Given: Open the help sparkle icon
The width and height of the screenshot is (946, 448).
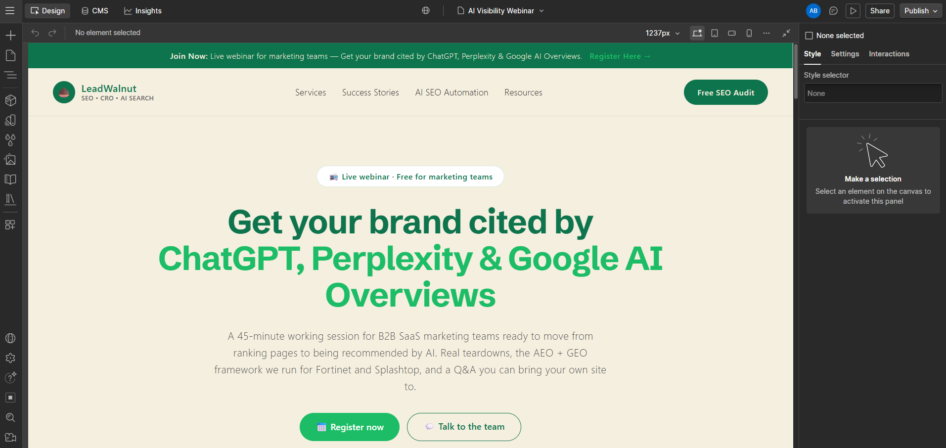Looking at the screenshot, I should pos(10,378).
